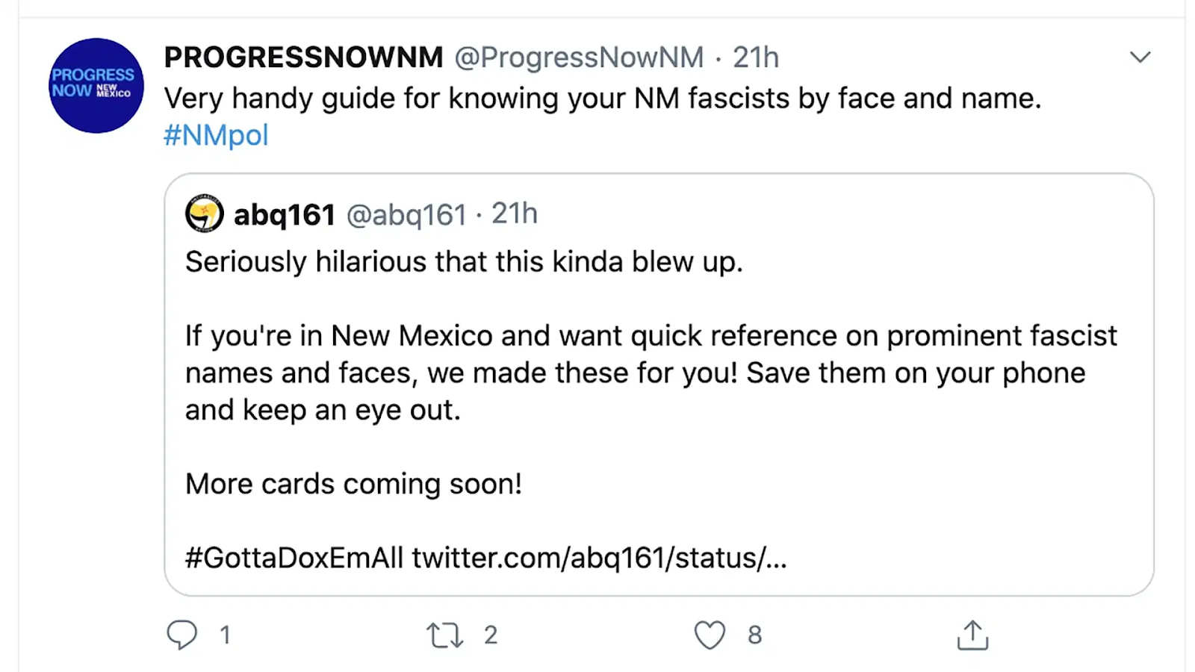Viewport: 1195px width, 672px height.
Task: Click the abq161 profile avatar
Action: (204, 214)
